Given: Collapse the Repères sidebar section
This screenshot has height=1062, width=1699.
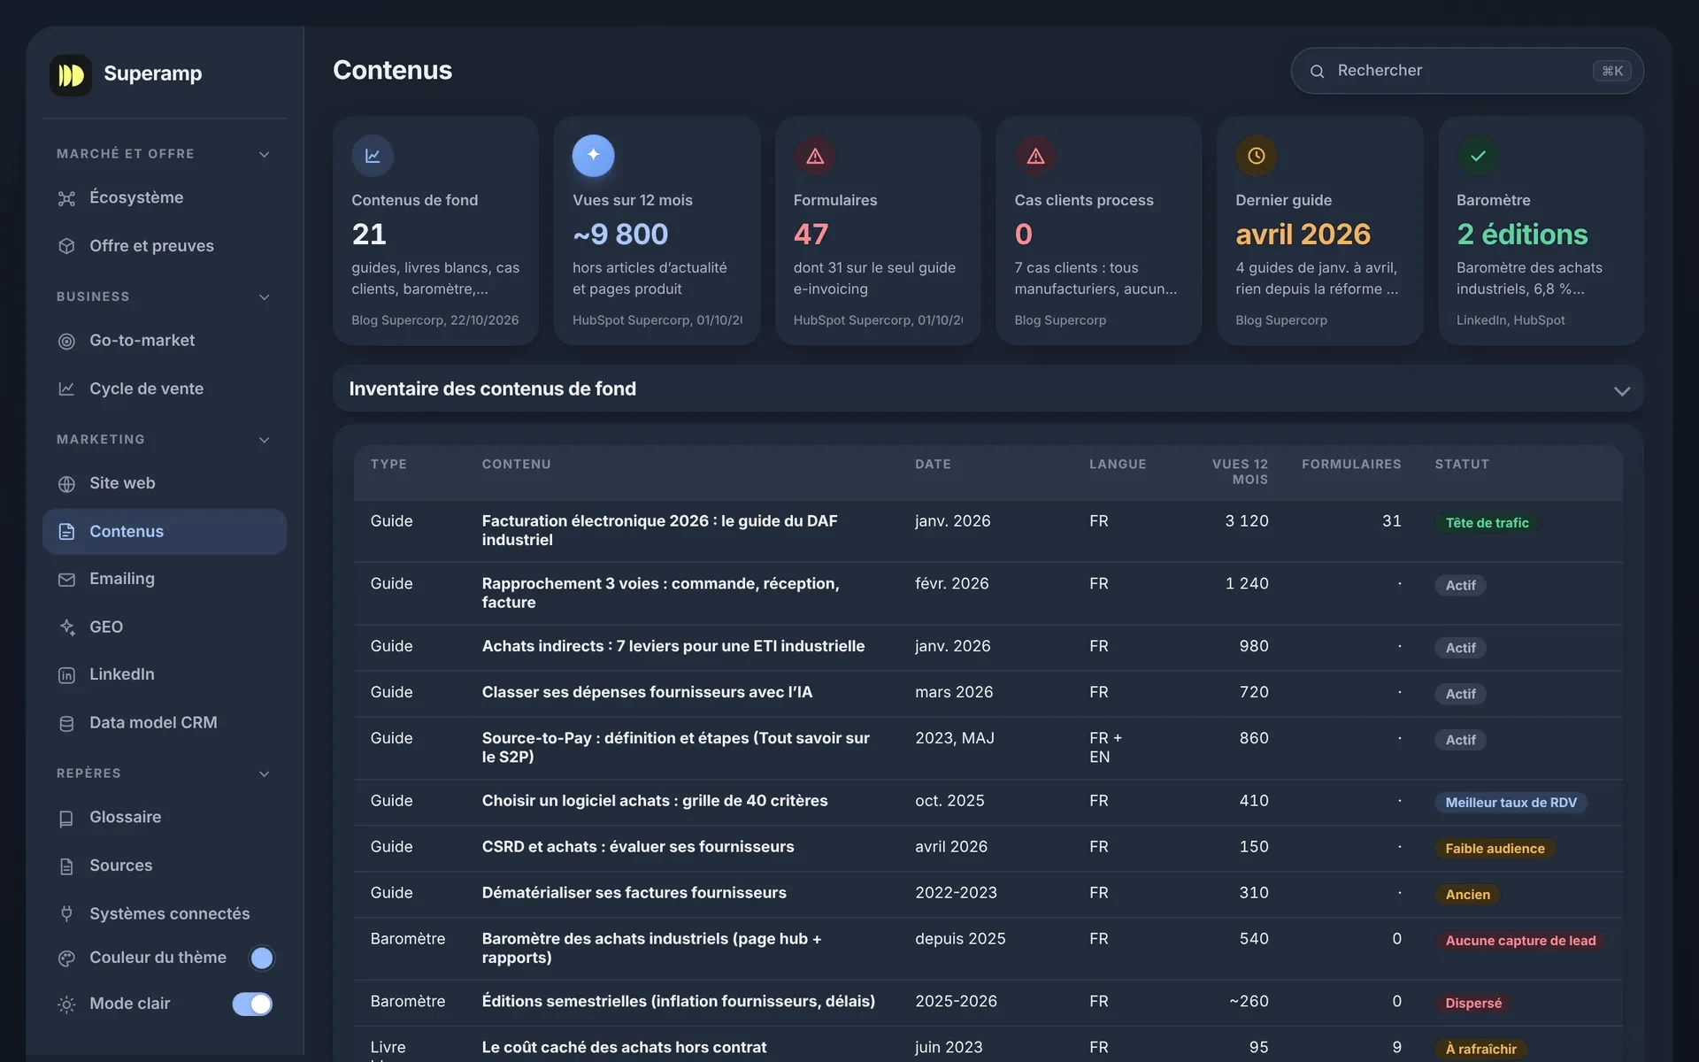Looking at the screenshot, I should point(264,773).
